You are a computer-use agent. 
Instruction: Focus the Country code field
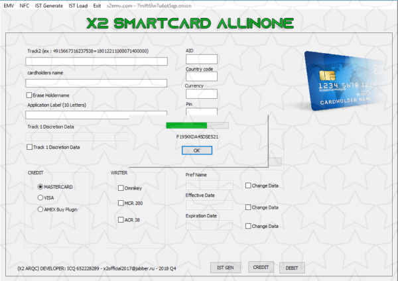point(202,76)
